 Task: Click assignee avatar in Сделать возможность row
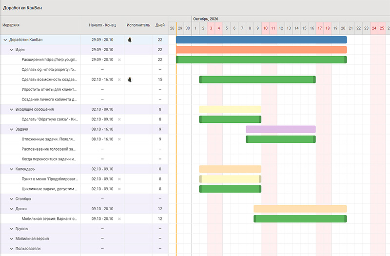click(x=130, y=79)
